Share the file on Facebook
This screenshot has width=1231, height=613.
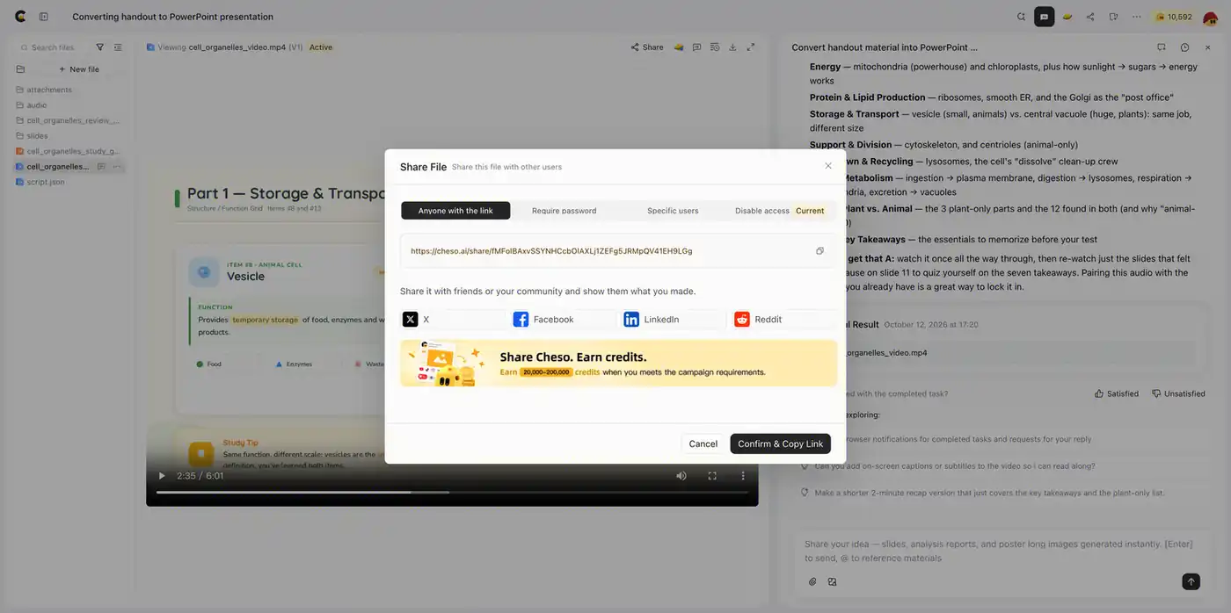click(x=565, y=320)
